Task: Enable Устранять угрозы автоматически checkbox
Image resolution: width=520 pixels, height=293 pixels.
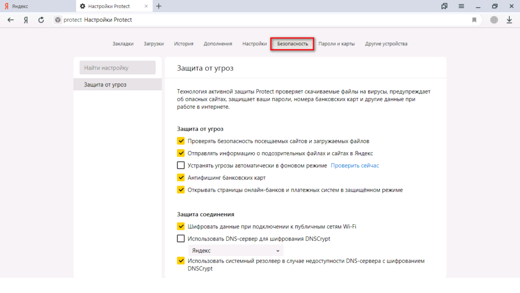Action: pos(181,165)
